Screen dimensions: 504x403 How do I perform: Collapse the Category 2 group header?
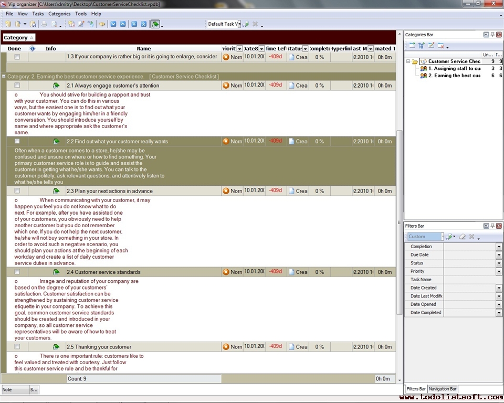(4, 77)
